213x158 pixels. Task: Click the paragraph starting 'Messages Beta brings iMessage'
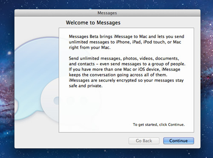[x=127, y=42]
